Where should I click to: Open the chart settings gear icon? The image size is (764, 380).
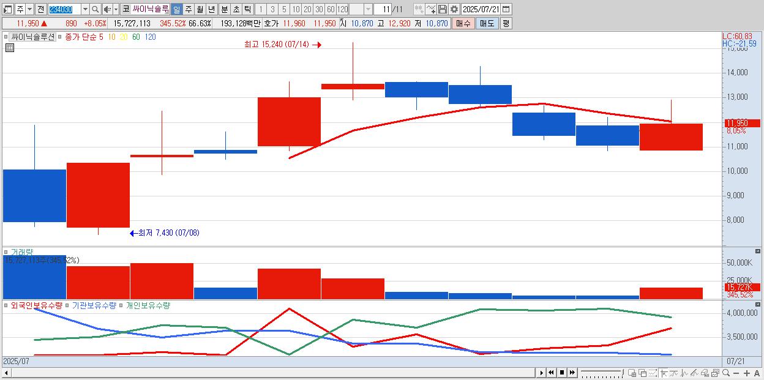click(454, 9)
